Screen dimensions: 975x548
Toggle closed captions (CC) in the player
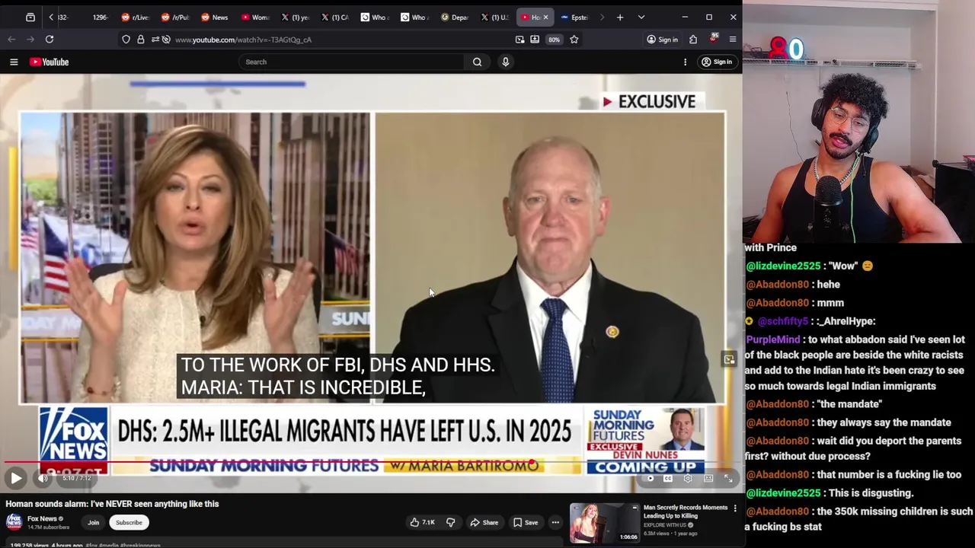(668, 478)
